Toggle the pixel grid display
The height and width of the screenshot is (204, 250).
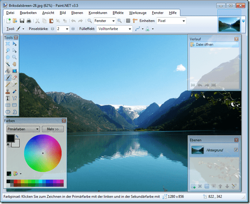coord(128,21)
